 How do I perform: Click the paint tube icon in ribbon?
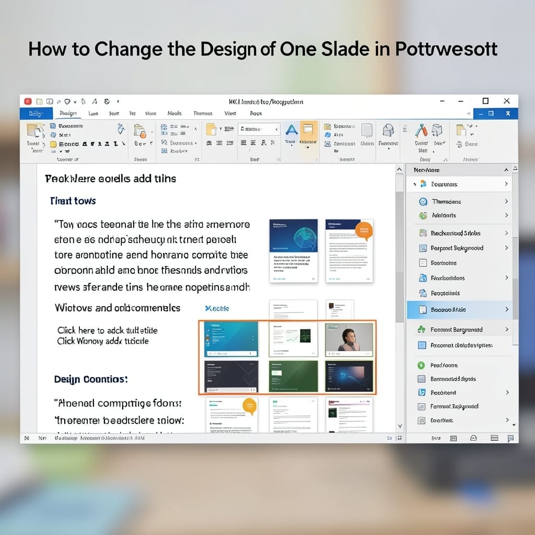422,130
